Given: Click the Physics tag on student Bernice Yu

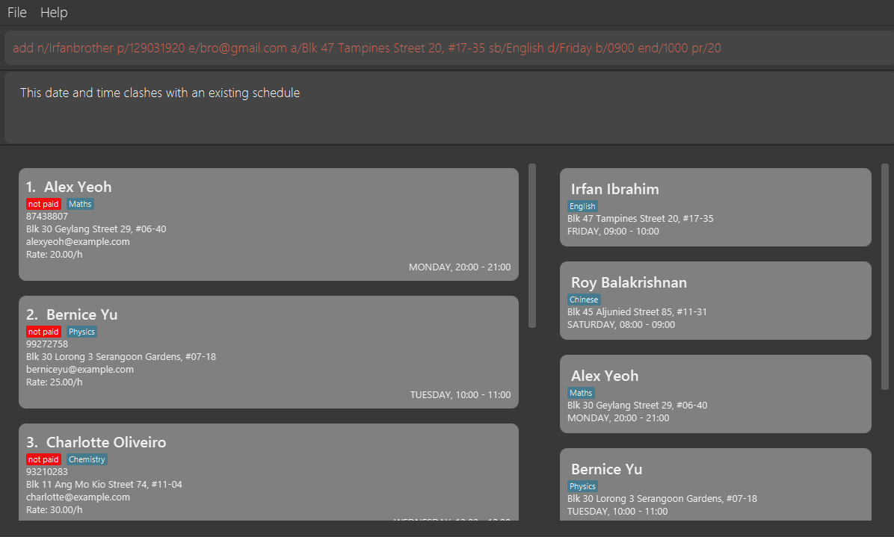Looking at the screenshot, I should [x=81, y=332].
